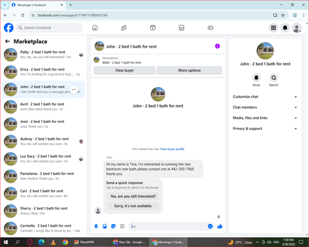Show hidden system tray icons chevron
The image size is (309, 247).
point(258,242)
